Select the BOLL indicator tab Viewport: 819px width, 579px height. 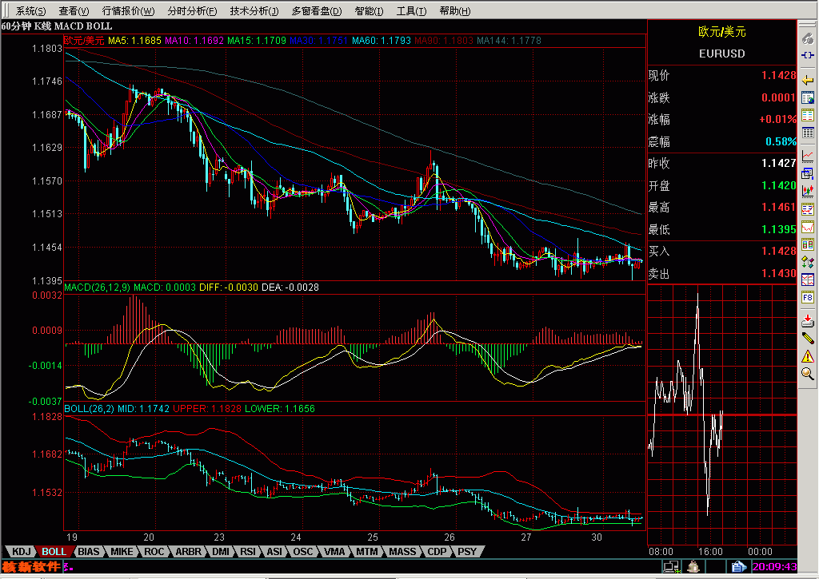tap(54, 551)
